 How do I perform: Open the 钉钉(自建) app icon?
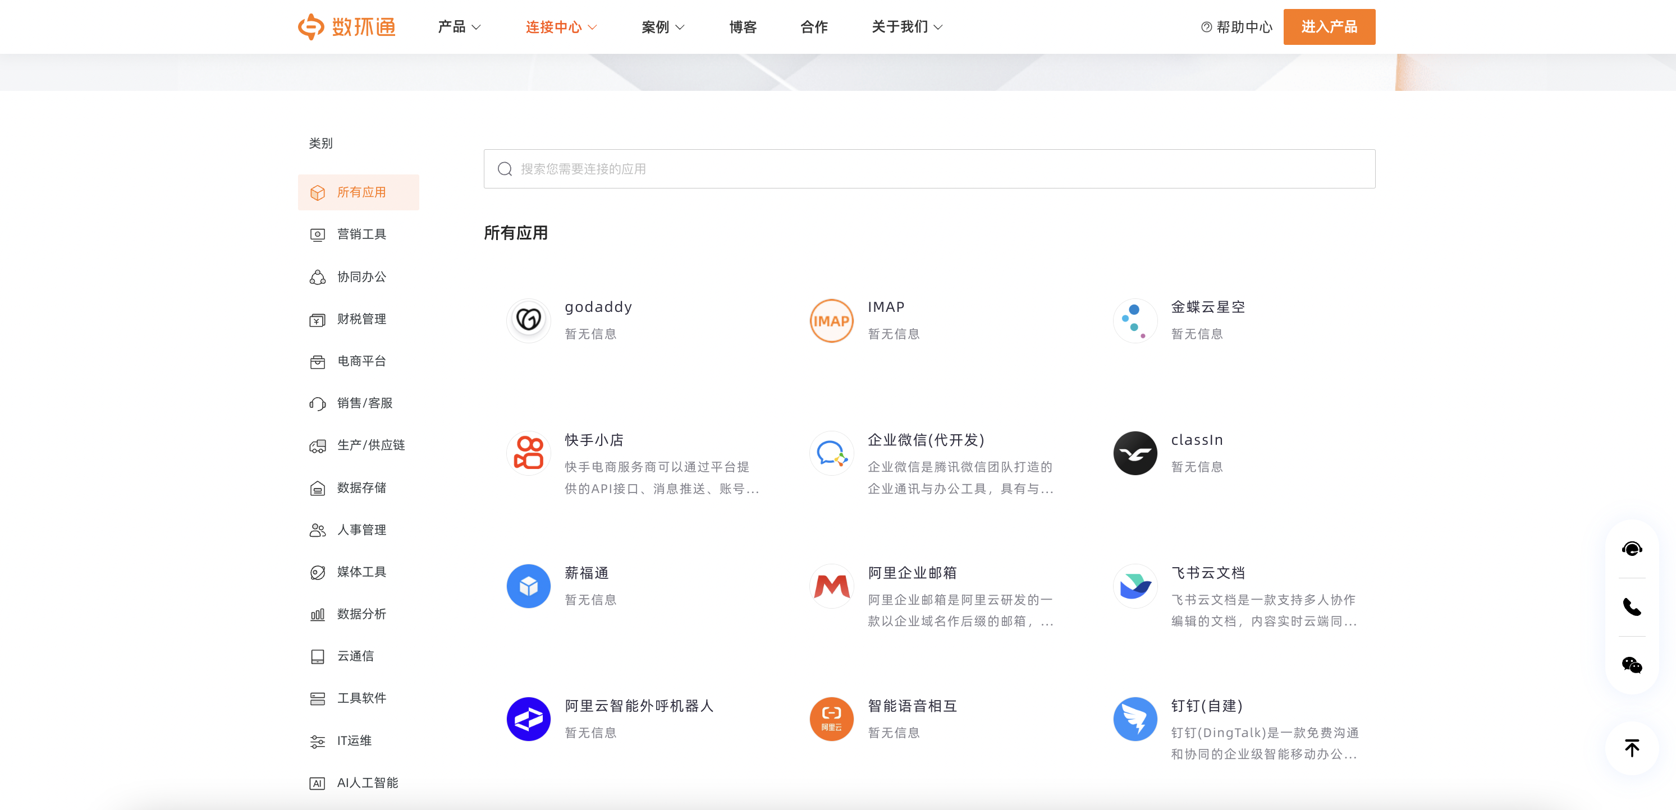(x=1135, y=719)
